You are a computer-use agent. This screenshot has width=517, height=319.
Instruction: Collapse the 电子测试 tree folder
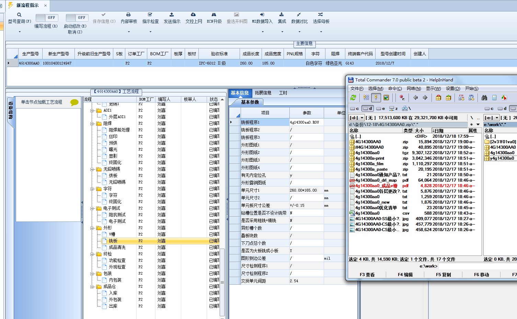coord(92,208)
